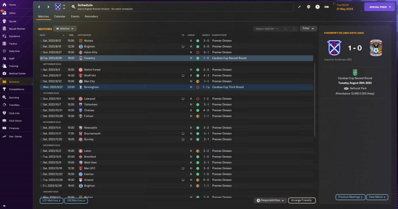Toggle reminder circle for Birmingham match
The image size is (398, 209).
point(41,87)
